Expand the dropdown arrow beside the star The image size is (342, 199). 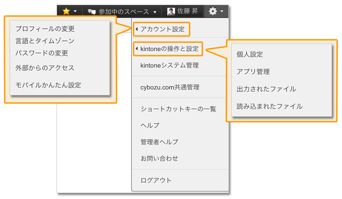coord(75,11)
